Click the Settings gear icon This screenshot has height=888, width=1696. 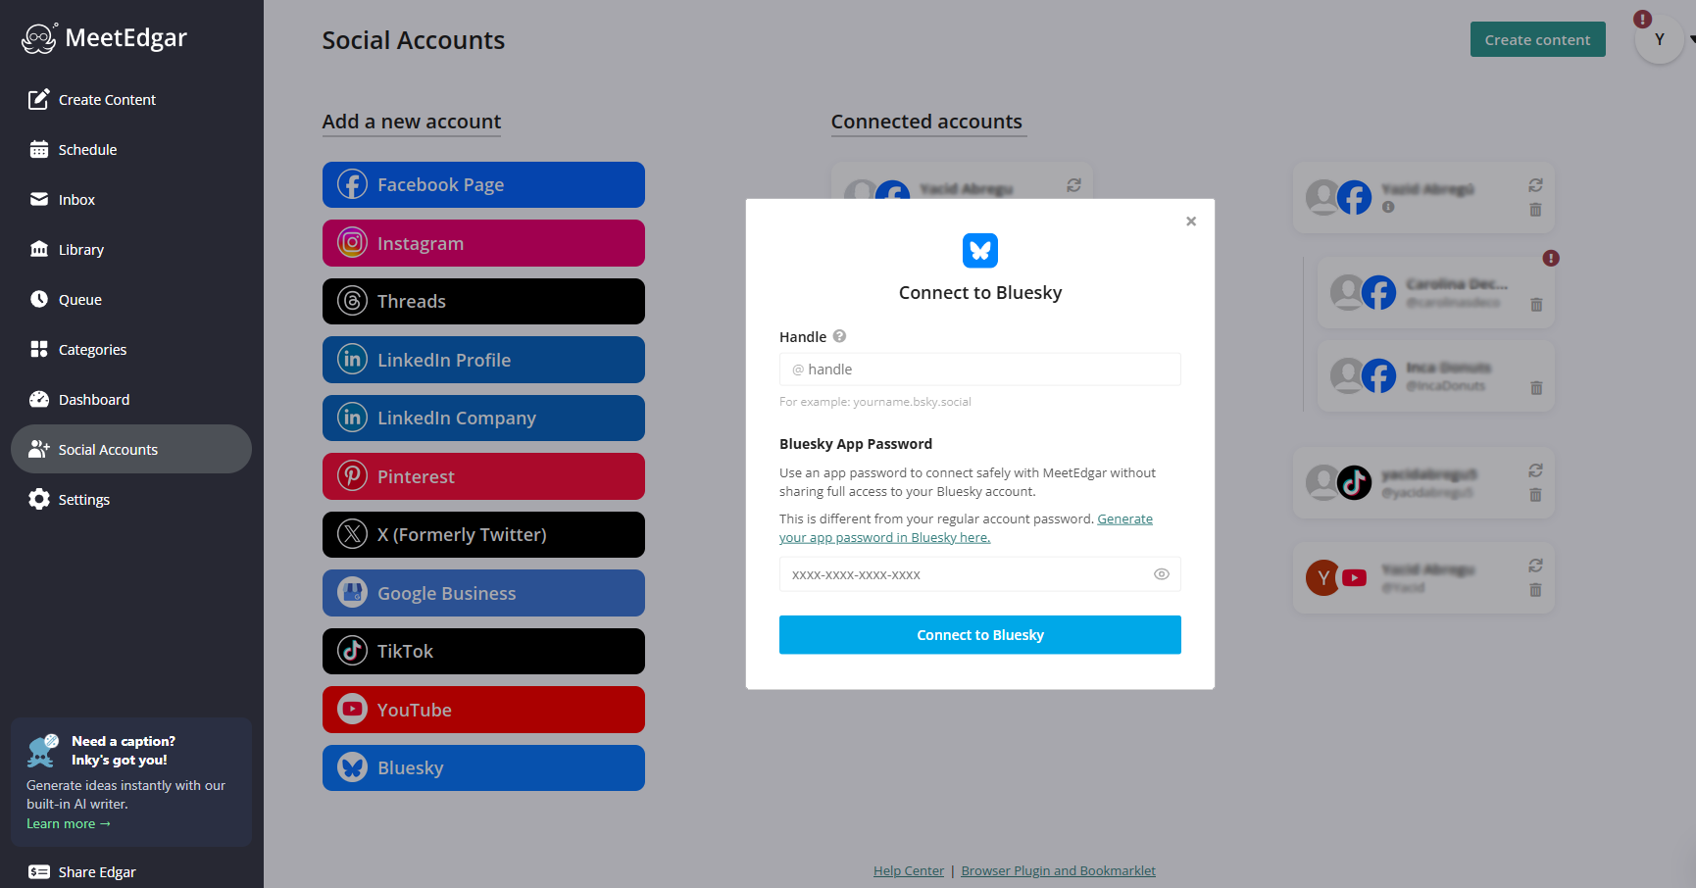[x=39, y=499]
